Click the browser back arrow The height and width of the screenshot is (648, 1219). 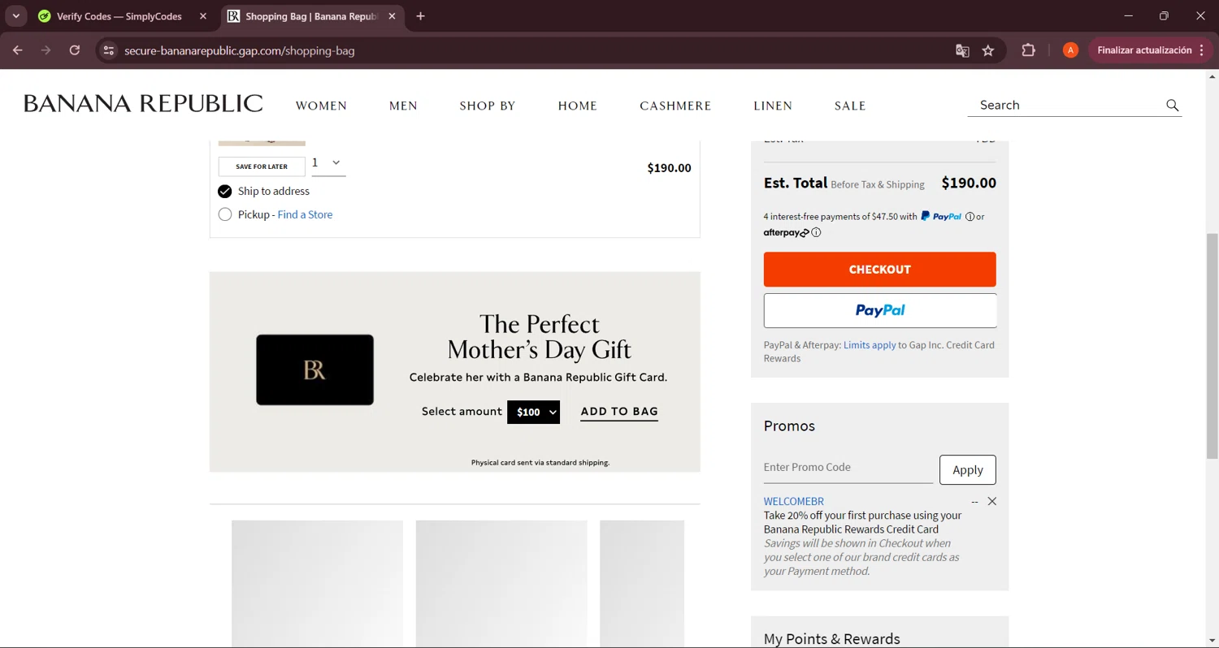coord(18,50)
